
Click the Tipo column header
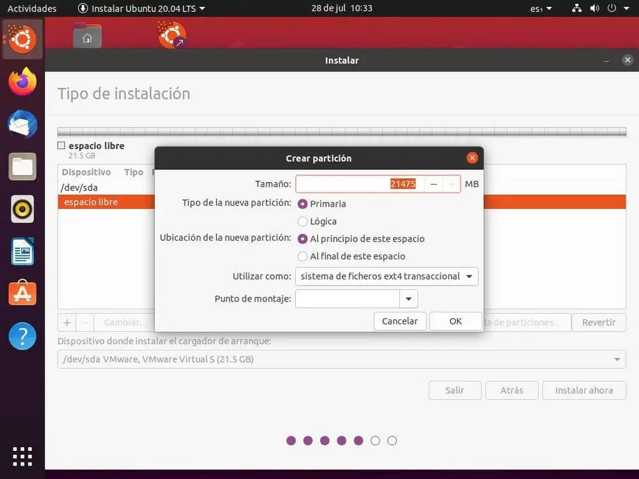pyautogui.click(x=134, y=172)
